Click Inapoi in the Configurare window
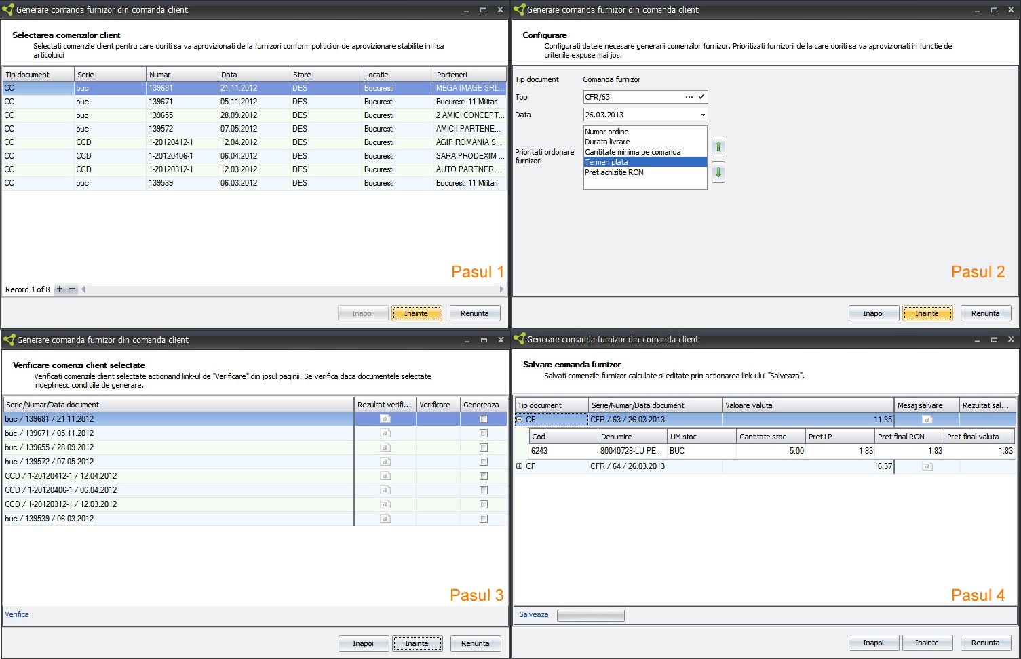Screen dimensions: 1021x659 tap(874, 313)
